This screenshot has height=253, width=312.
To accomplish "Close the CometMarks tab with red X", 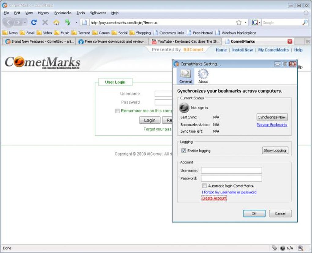I will [x=290, y=41].
